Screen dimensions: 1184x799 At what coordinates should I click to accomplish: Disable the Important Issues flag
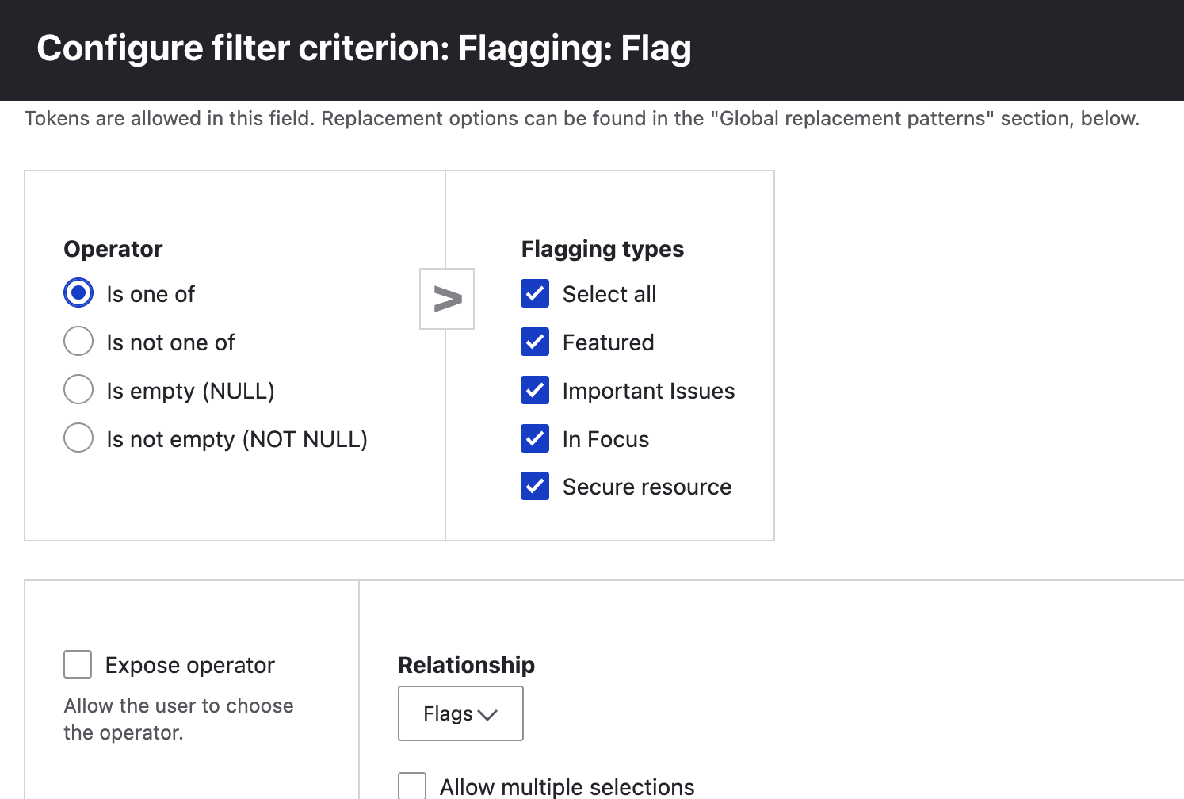[535, 390]
